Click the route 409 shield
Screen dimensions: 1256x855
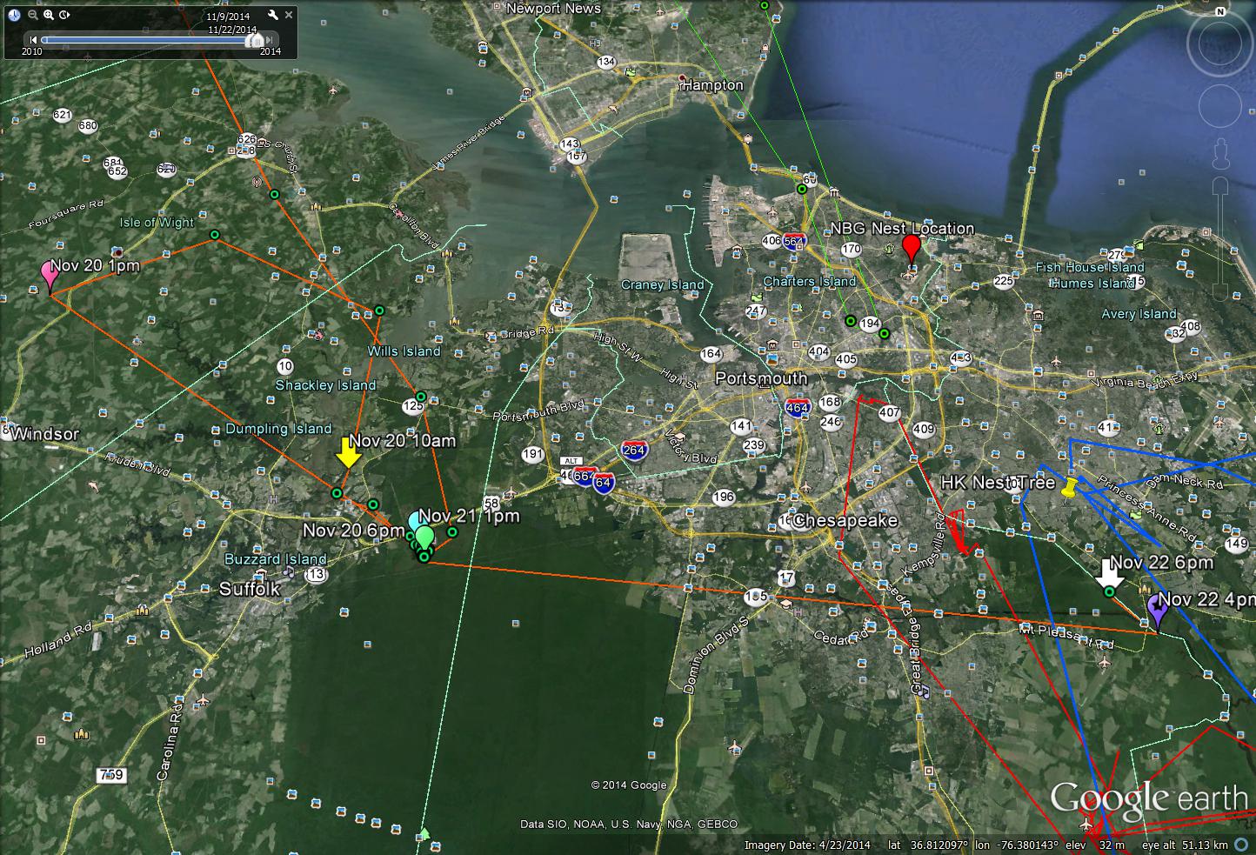tap(923, 429)
